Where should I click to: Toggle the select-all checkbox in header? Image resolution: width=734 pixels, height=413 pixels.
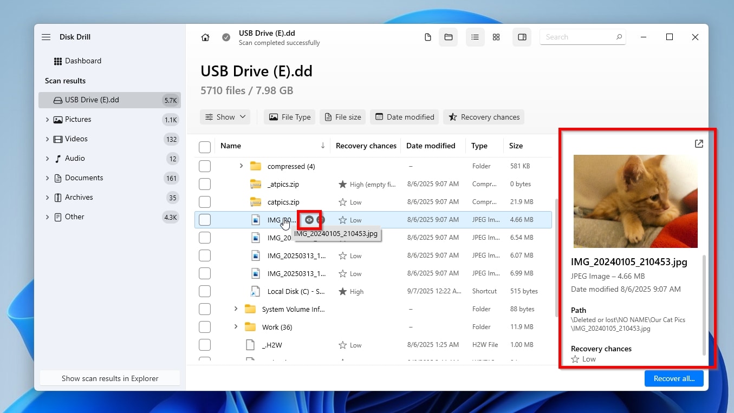click(205, 146)
